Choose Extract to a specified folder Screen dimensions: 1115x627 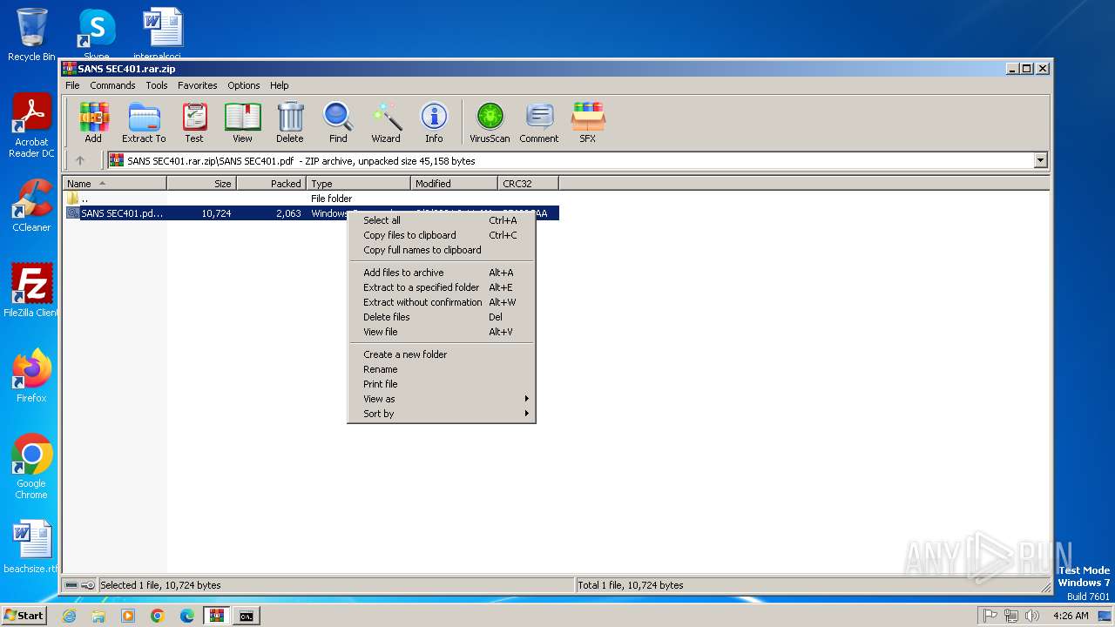(x=441, y=287)
